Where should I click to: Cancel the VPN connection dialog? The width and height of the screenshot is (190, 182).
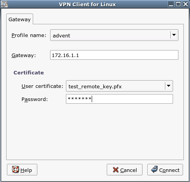tap(124, 170)
